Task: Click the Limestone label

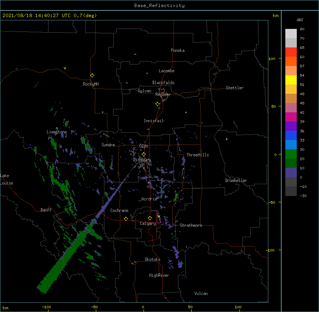Action: click(x=57, y=132)
